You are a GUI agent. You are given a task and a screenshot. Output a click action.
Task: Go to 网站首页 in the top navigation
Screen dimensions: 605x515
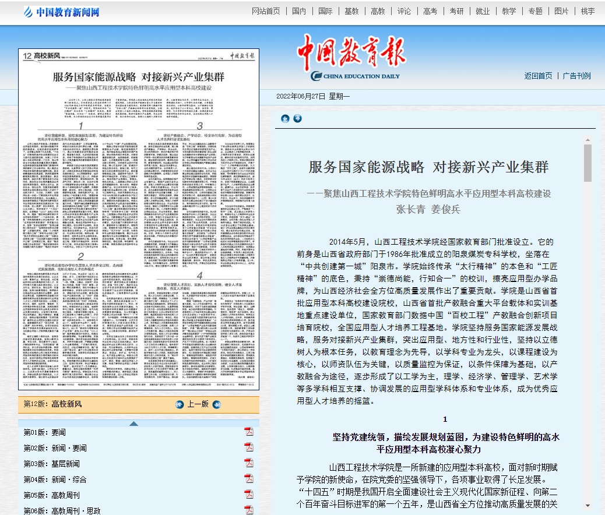pyautogui.click(x=266, y=11)
